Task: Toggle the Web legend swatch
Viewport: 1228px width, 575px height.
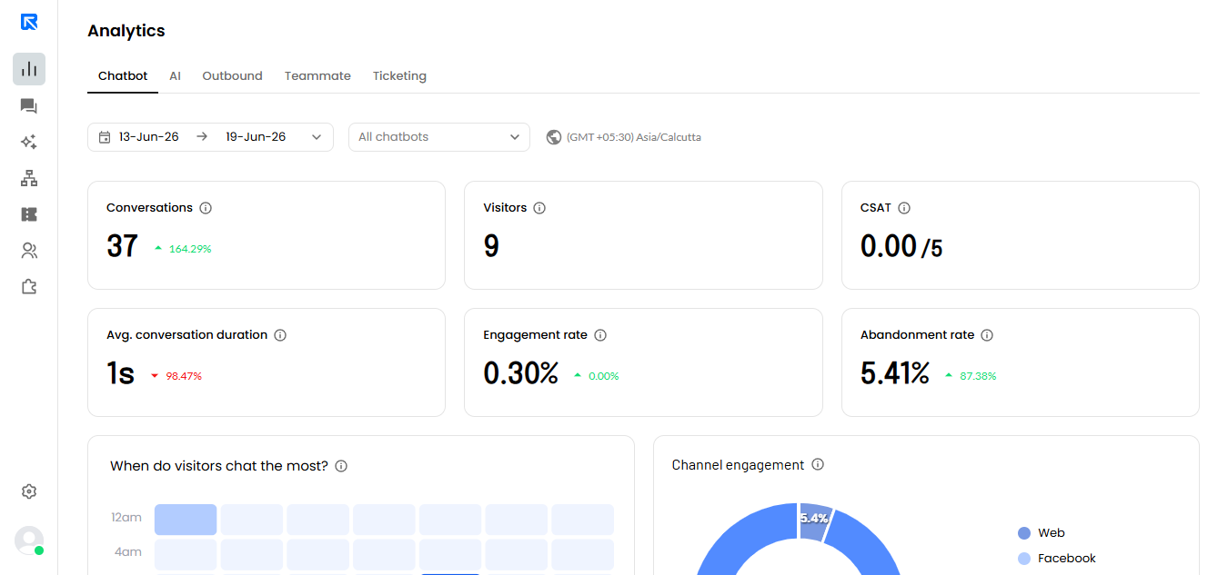Action: [1025, 533]
